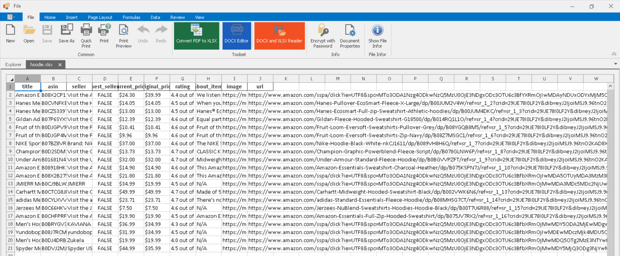Click the Quick Print icon
The height and width of the screenshot is (256, 620).
(x=86, y=36)
